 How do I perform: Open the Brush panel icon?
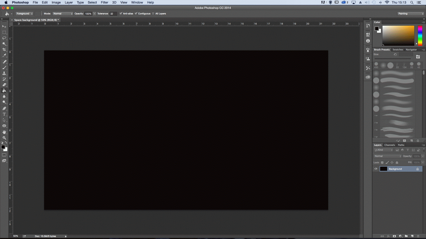coord(368,50)
